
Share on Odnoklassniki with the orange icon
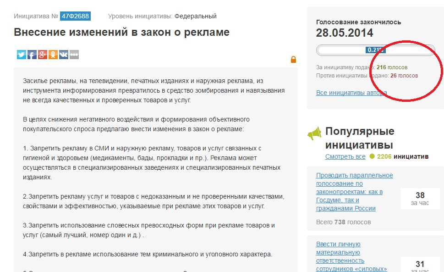[x=53, y=55]
